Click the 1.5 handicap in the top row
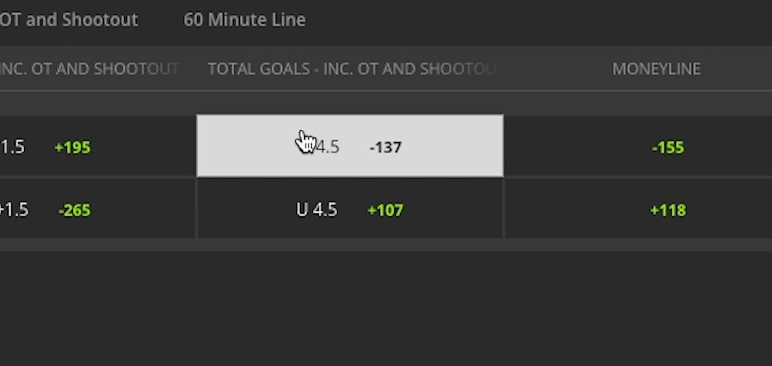The image size is (772, 366). [13, 147]
